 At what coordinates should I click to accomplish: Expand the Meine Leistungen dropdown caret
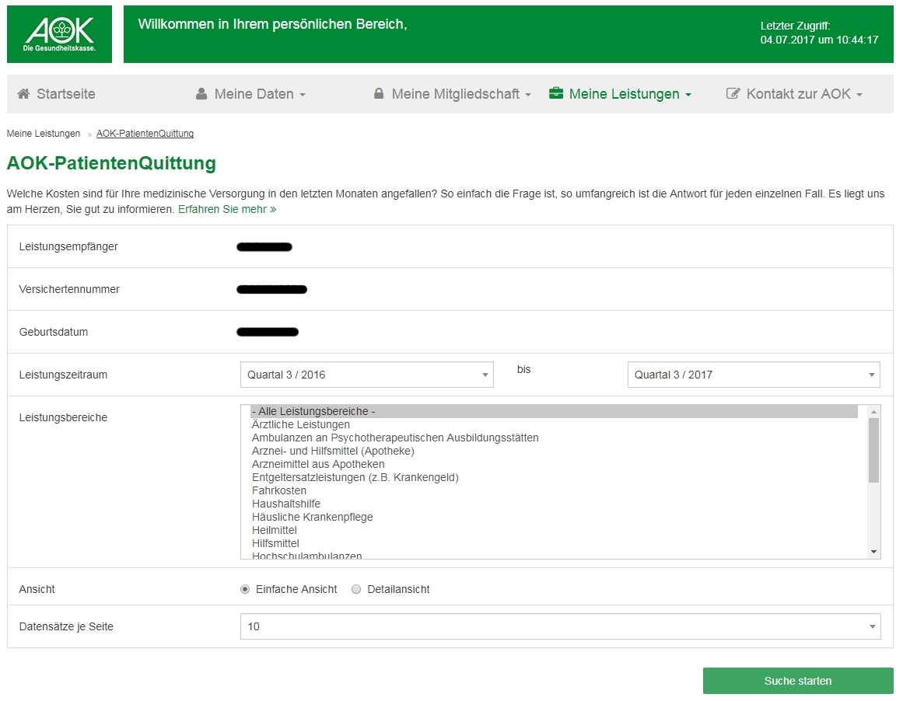pos(688,95)
